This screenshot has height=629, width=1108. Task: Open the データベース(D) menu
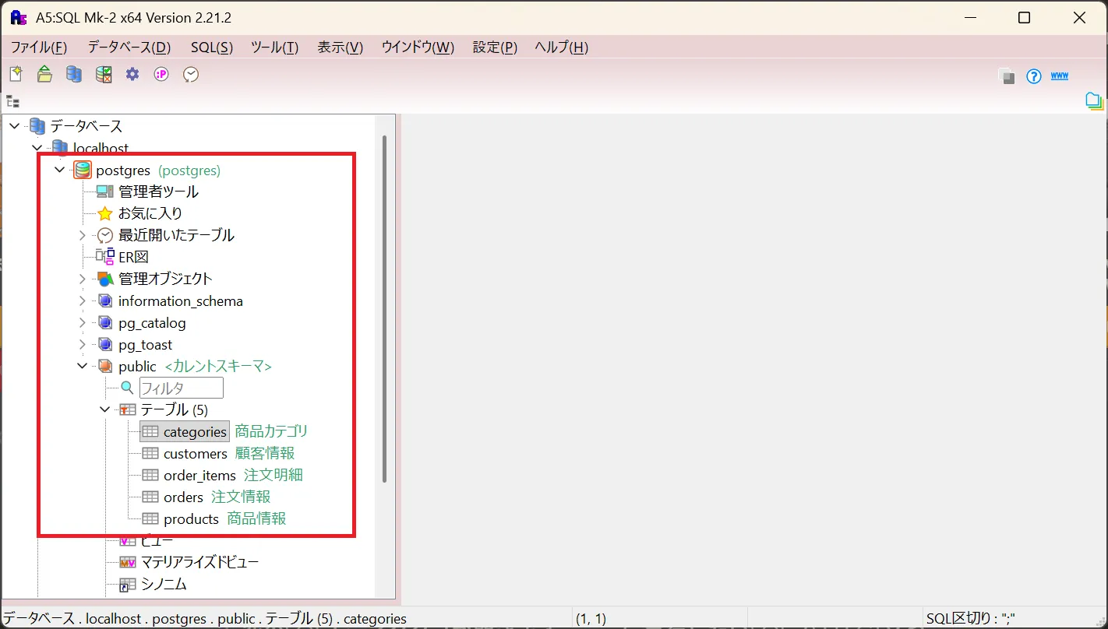(x=129, y=47)
